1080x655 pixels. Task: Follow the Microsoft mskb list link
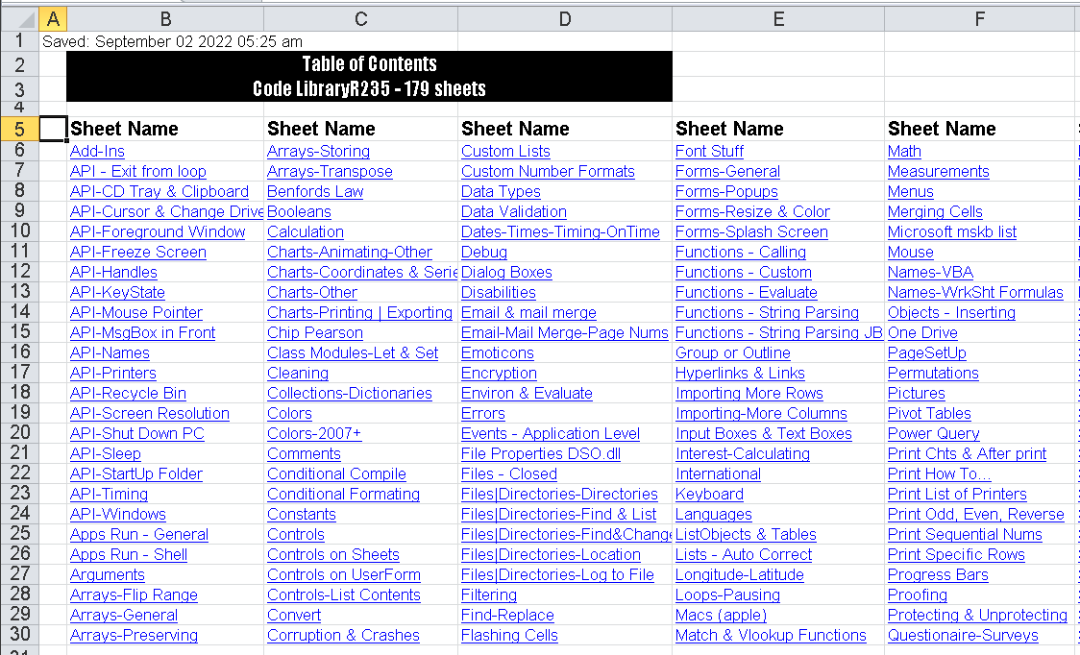(952, 232)
